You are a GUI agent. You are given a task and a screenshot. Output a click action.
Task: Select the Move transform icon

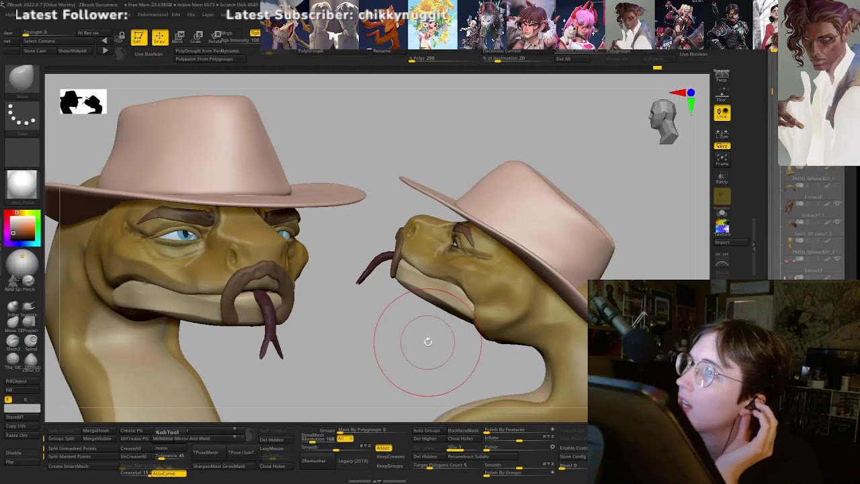[x=179, y=37]
